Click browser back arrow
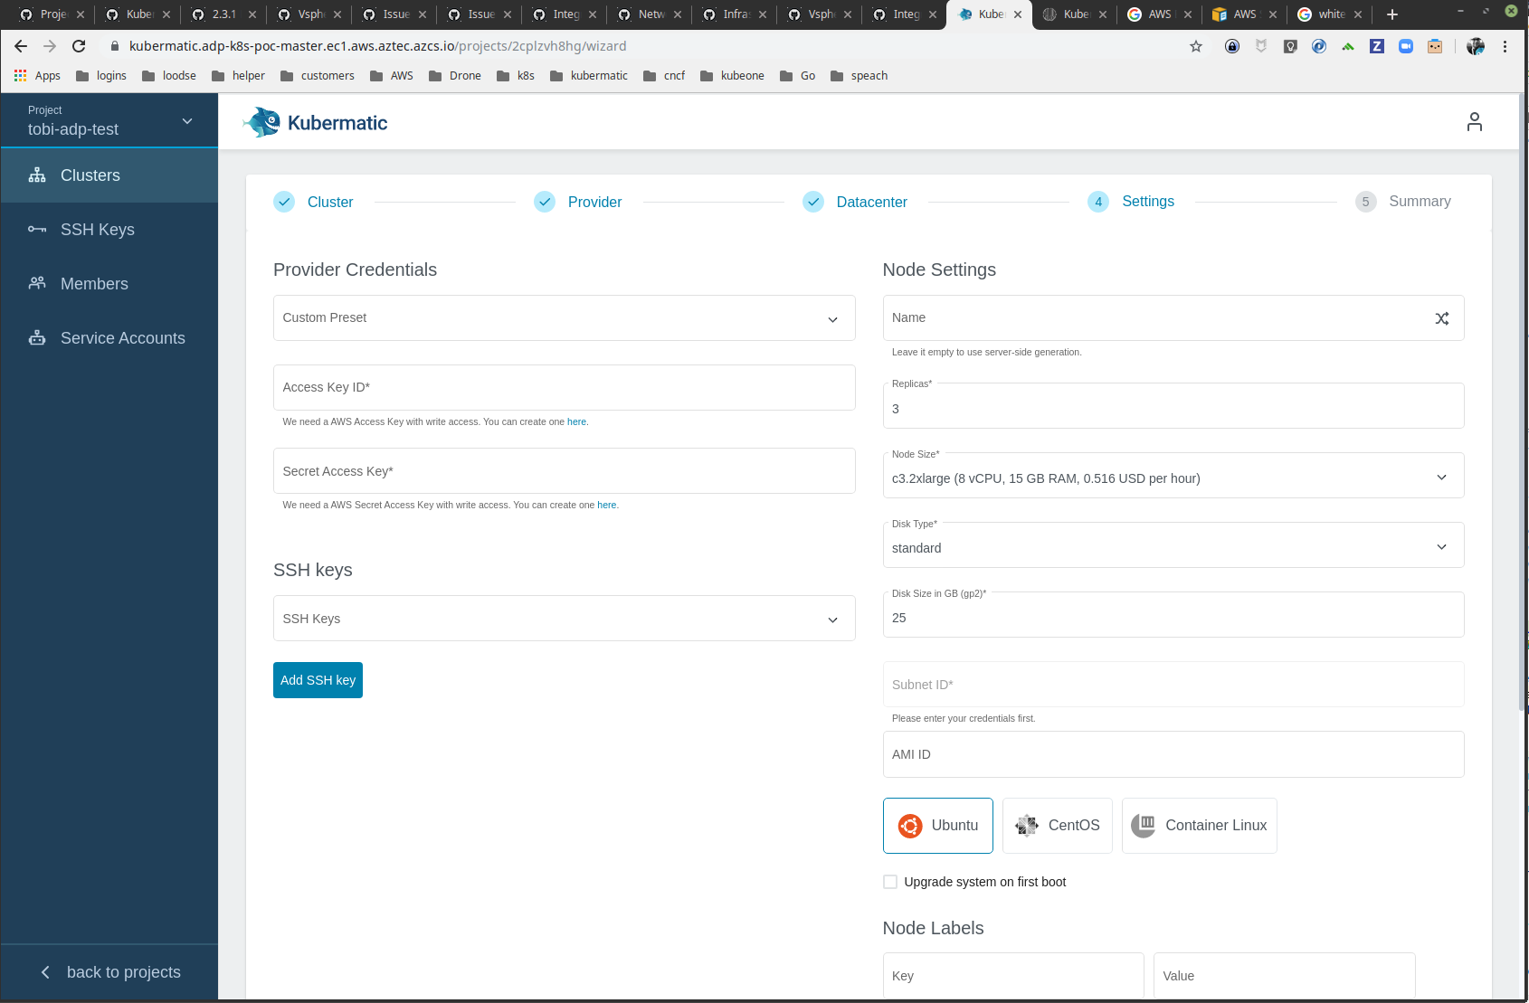The image size is (1529, 1003). tap(21, 46)
